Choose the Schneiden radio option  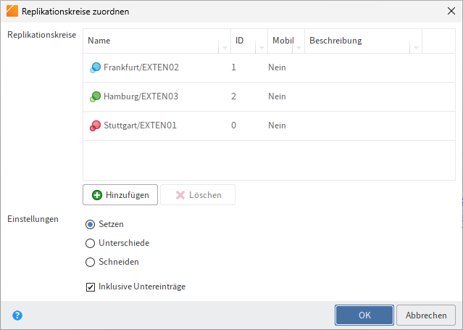(91, 262)
